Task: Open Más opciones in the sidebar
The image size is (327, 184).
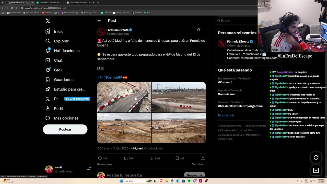Action: (x=62, y=118)
